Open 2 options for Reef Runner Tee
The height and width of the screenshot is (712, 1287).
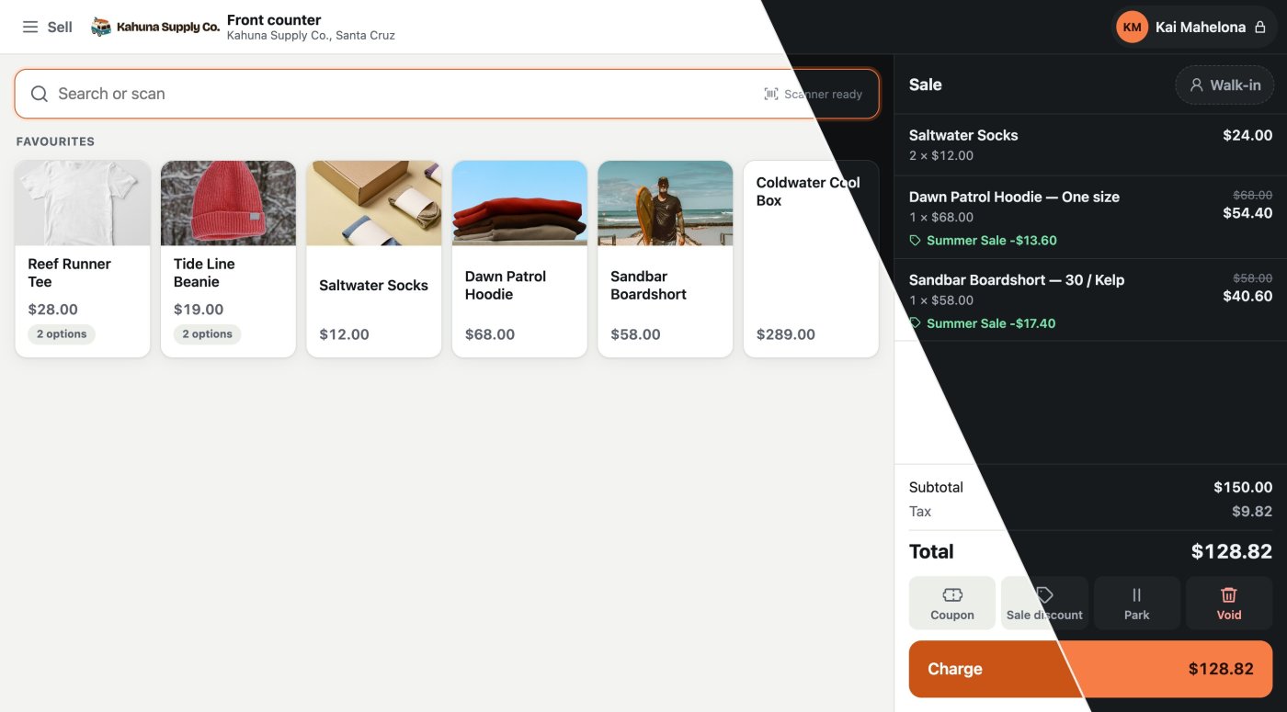62,334
